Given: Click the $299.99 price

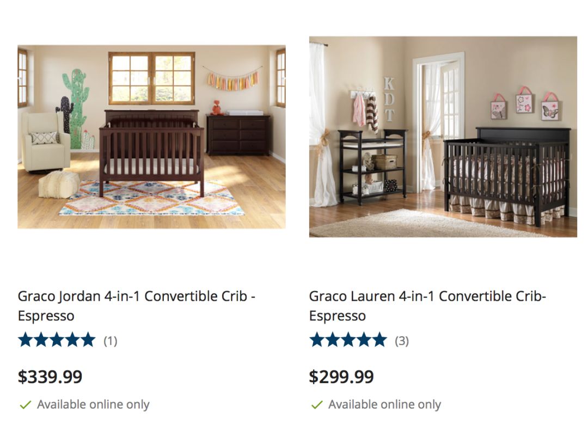Looking at the screenshot, I should point(341,377).
